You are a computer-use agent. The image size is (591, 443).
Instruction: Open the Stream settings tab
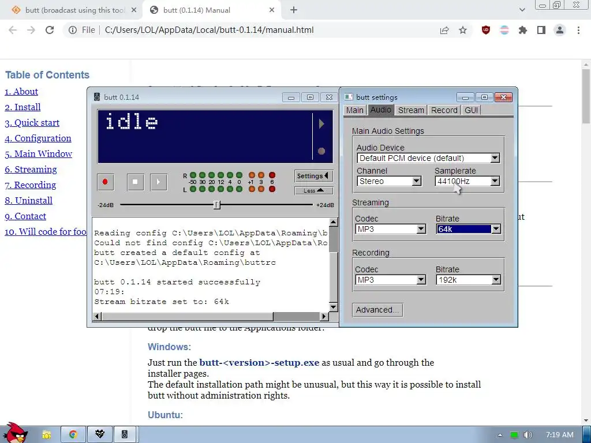click(411, 110)
